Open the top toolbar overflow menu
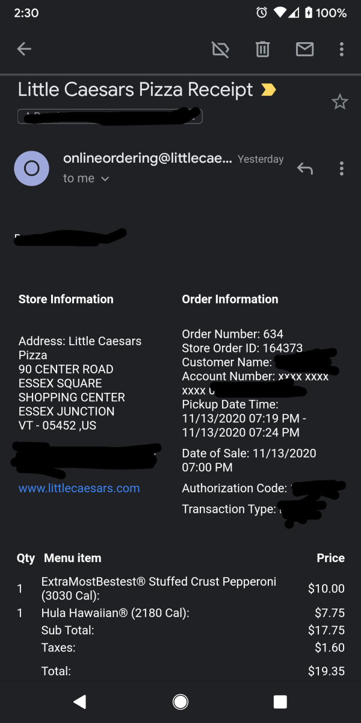Viewport: 361px width, 723px height. [x=341, y=49]
